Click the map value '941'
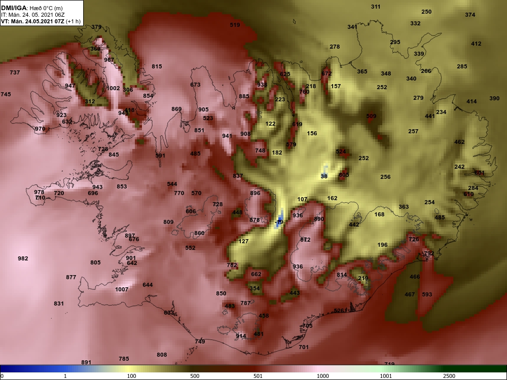The width and height of the screenshot is (507, 380). [227, 136]
